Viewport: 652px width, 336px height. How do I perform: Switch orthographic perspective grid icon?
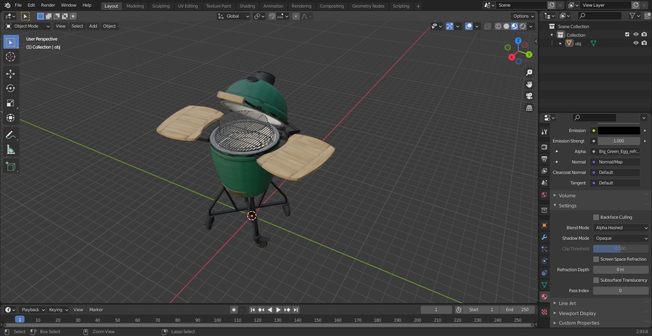click(529, 108)
